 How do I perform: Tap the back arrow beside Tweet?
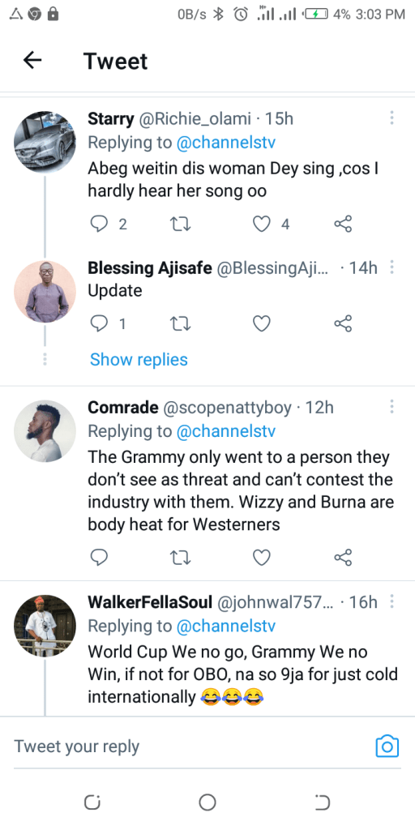32,61
